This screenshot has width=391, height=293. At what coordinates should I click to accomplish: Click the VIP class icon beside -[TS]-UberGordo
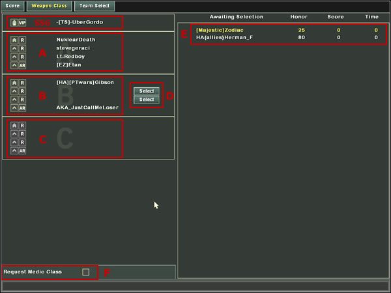click(x=22, y=22)
